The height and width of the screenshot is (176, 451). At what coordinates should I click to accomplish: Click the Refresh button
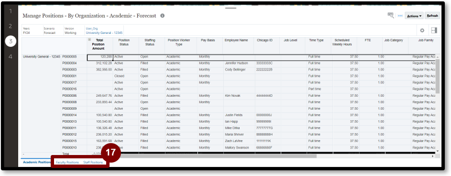point(432,16)
